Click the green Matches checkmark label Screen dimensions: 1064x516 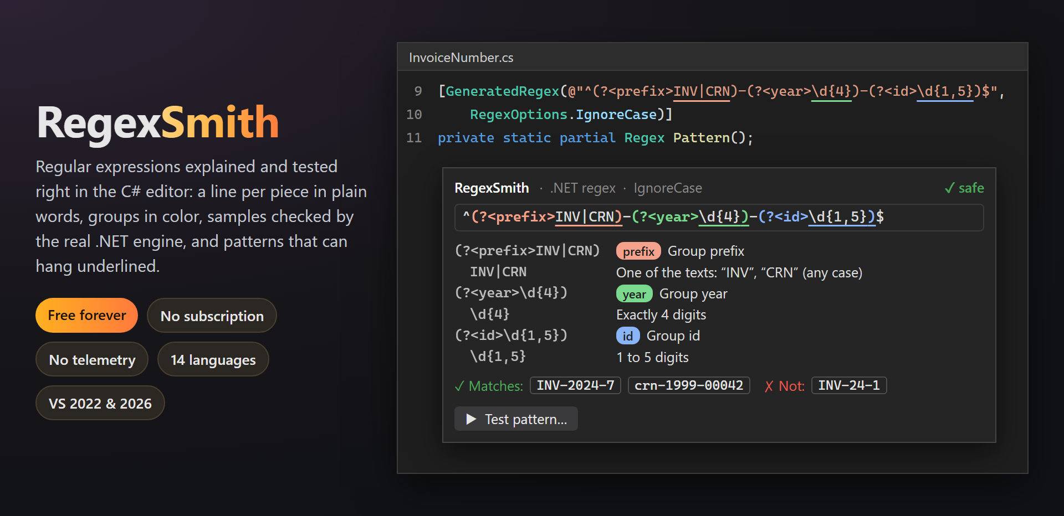pos(489,386)
